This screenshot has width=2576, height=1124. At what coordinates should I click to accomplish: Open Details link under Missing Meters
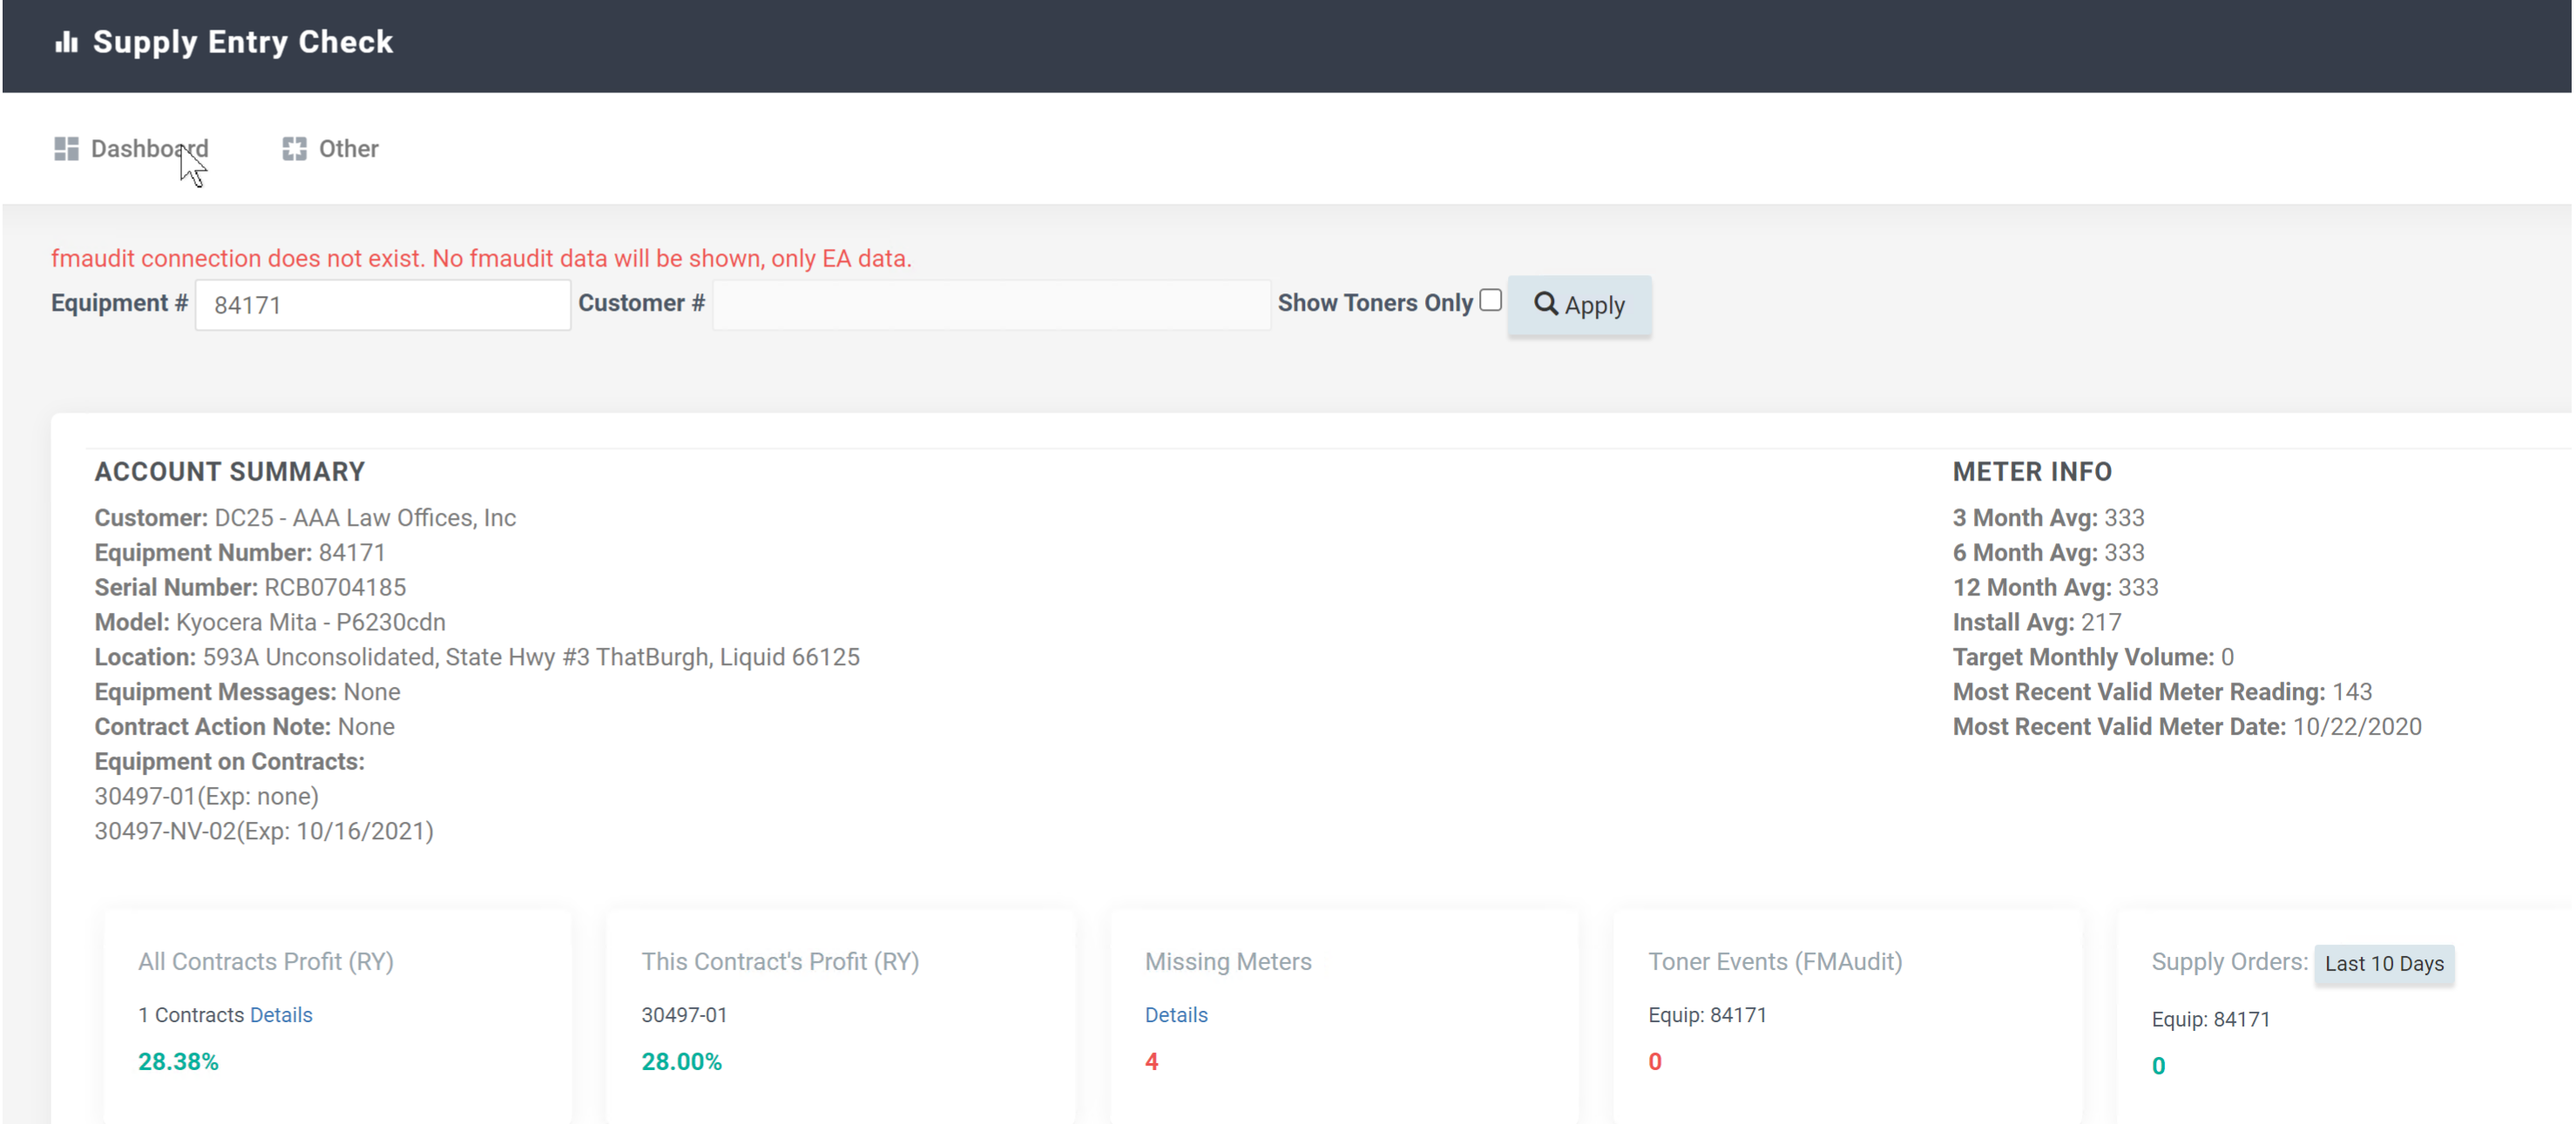coord(1176,1015)
